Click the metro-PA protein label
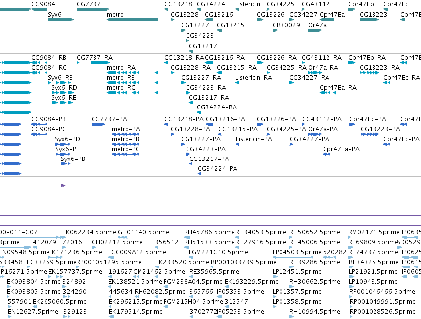The image size is (421, 319). (126, 129)
